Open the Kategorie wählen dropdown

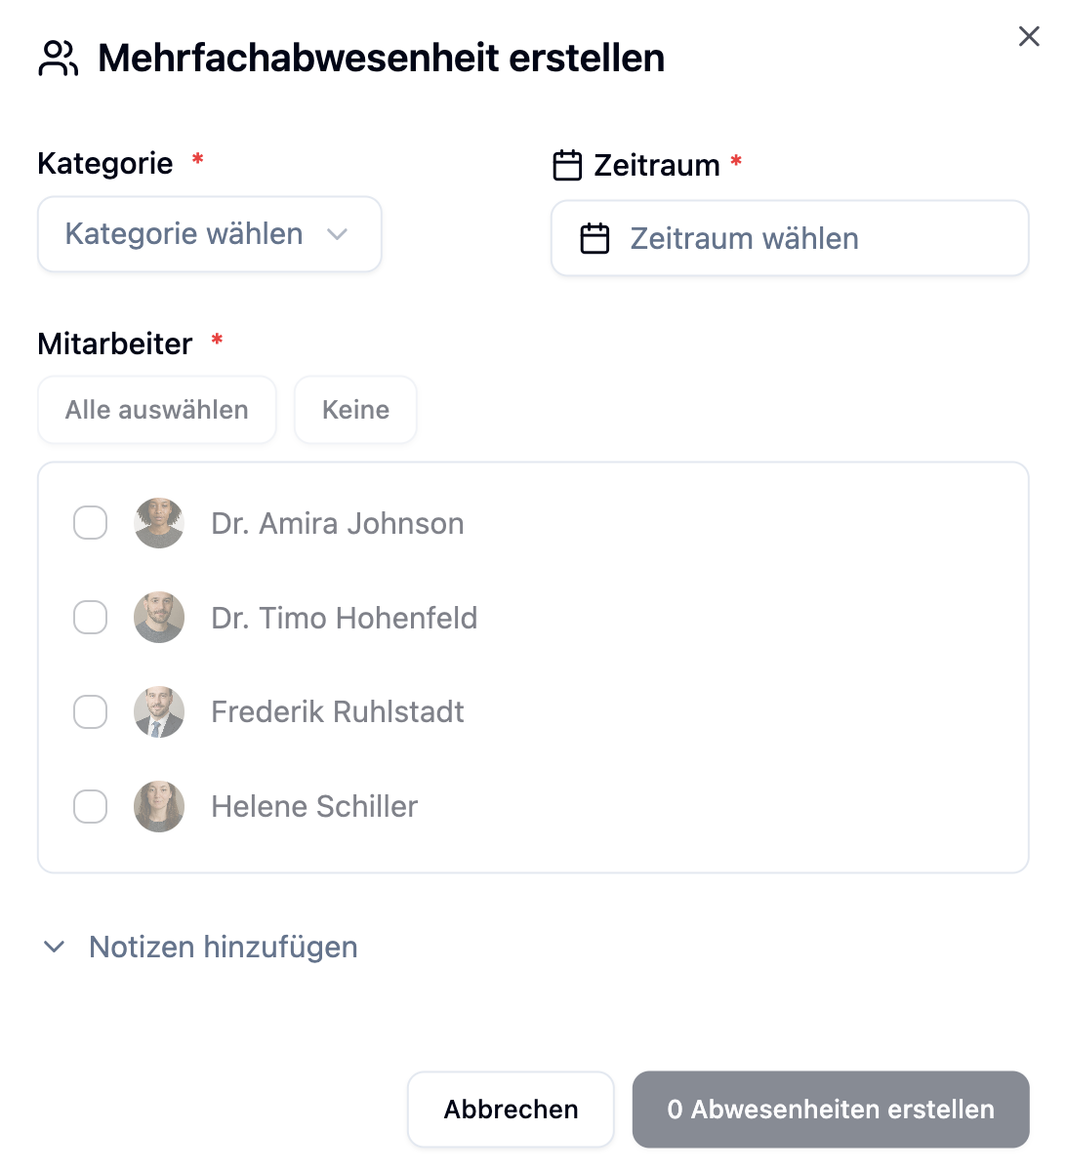tap(209, 235)
